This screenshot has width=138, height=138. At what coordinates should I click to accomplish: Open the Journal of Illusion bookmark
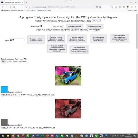tap(17, 10)
